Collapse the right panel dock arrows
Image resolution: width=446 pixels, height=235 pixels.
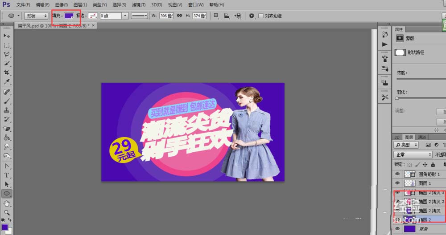point(388,24)
